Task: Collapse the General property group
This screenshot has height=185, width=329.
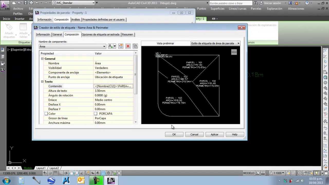Action: [x=42, y=59]
